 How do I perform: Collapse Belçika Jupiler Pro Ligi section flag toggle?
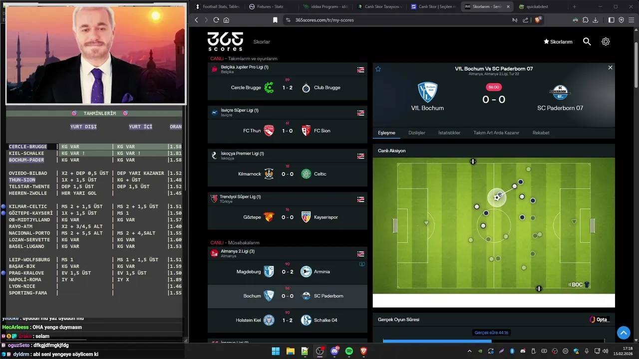click(360, 69)
